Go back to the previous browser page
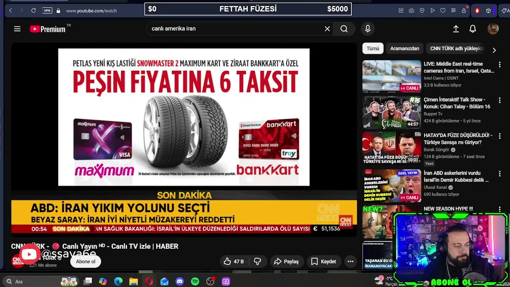Image resolution: width=510 pixels, height=287 pixels. [x=11, y=11]
